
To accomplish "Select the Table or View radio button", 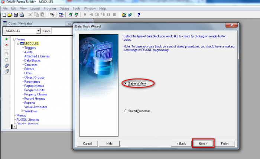I will click(x=126, y=83).
